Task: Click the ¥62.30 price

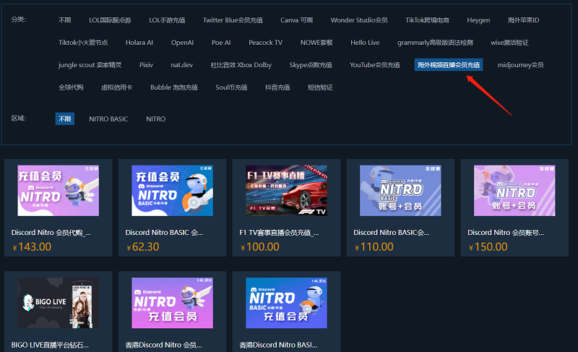Action: [x=143, y=247]
